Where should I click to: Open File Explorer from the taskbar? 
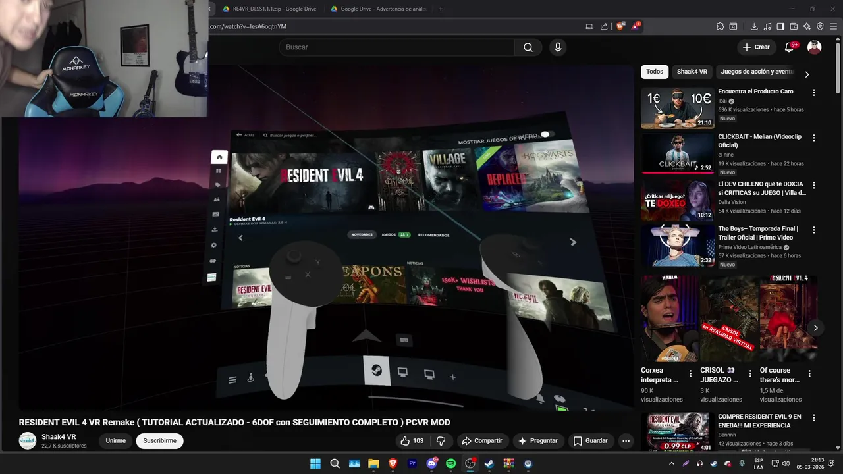click(373, 463)
